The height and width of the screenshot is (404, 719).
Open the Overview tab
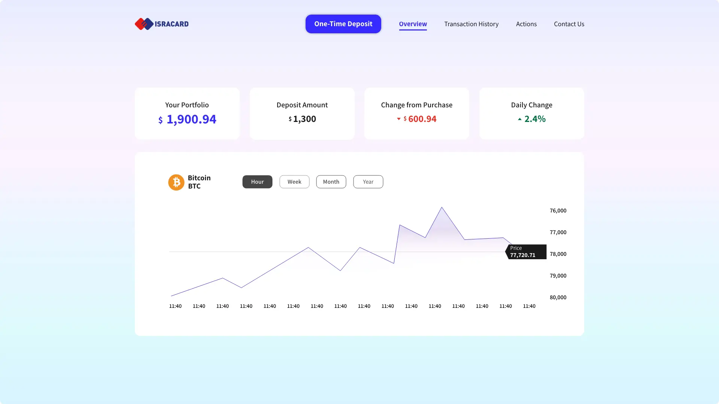tap(413, 24)
